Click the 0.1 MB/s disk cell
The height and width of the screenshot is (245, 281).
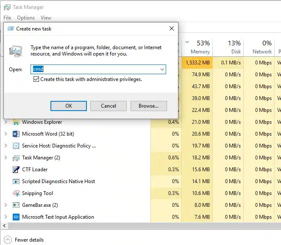pyautogui.click(x=228, y=63)
